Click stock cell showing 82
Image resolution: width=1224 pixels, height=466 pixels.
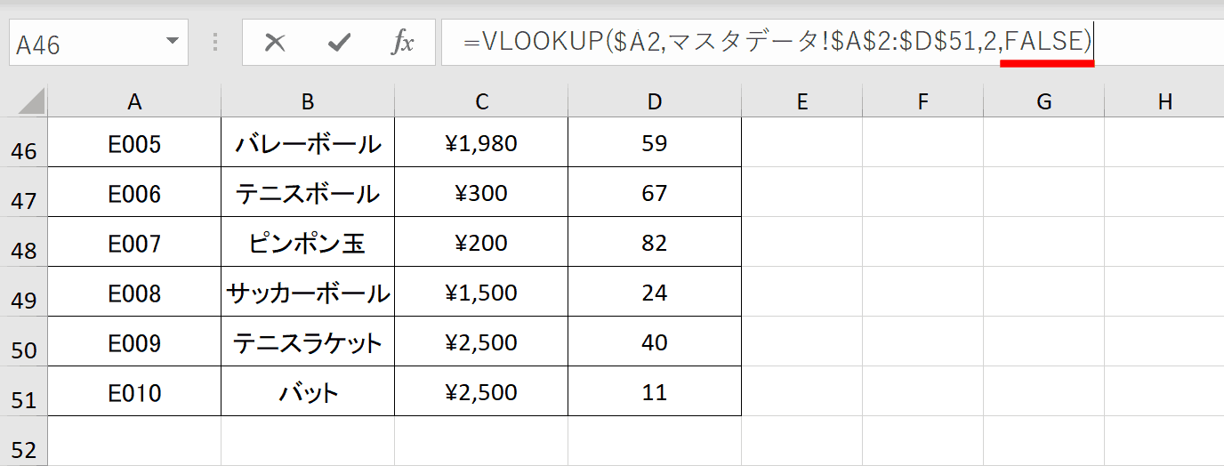point(655,242)
